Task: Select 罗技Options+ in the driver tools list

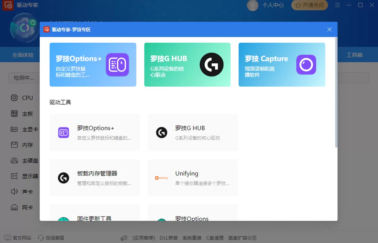Action: tap(95, 132)
